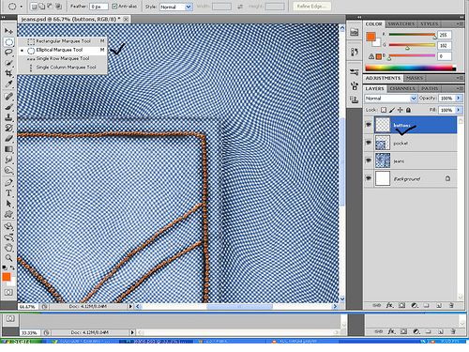Select the Quick Selection tool

[x=8, y=63]
